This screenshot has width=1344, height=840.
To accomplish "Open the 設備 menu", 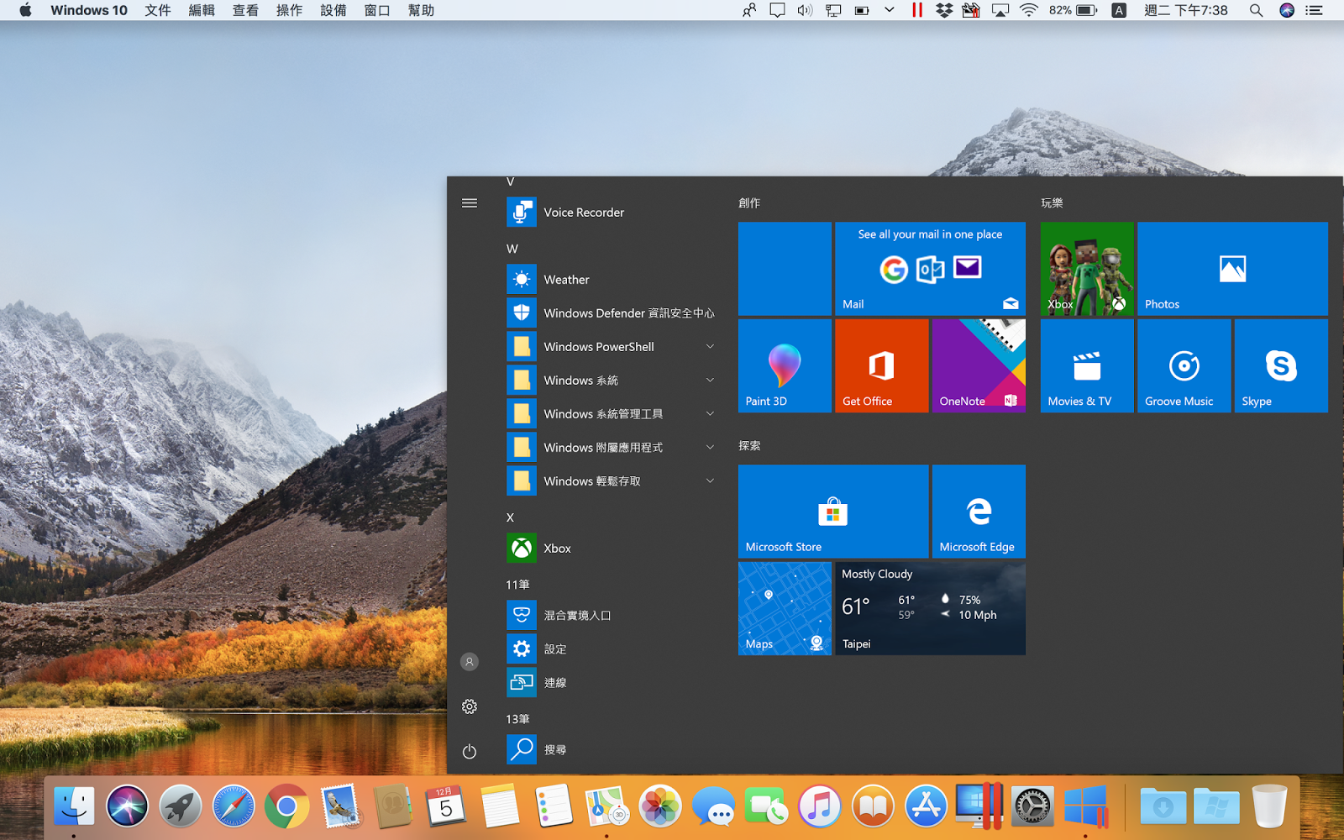I will [333, 10].
